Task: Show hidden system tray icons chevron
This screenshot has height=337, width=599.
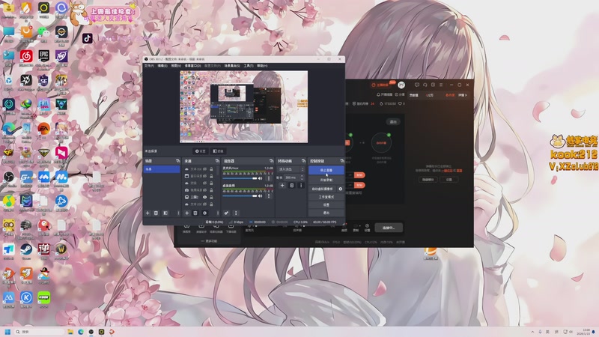Action: pos(532,332)
